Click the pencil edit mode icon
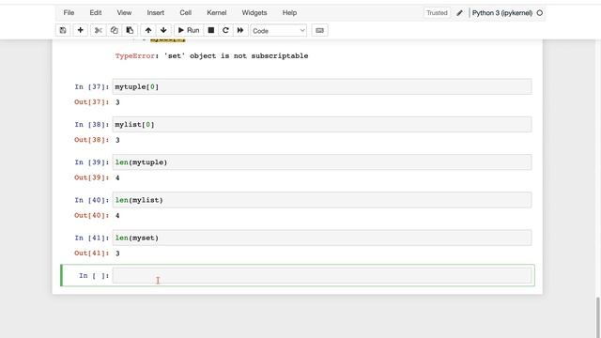Image resolution: width=601 pixels, height=338 pixels. click(459, 13)
